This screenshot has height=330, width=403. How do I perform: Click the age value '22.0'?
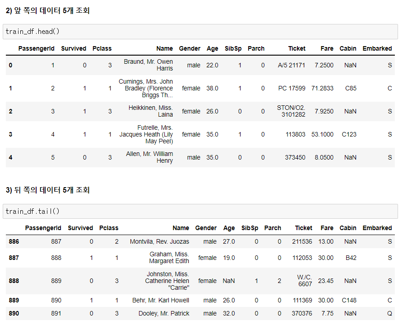point(212,66)
